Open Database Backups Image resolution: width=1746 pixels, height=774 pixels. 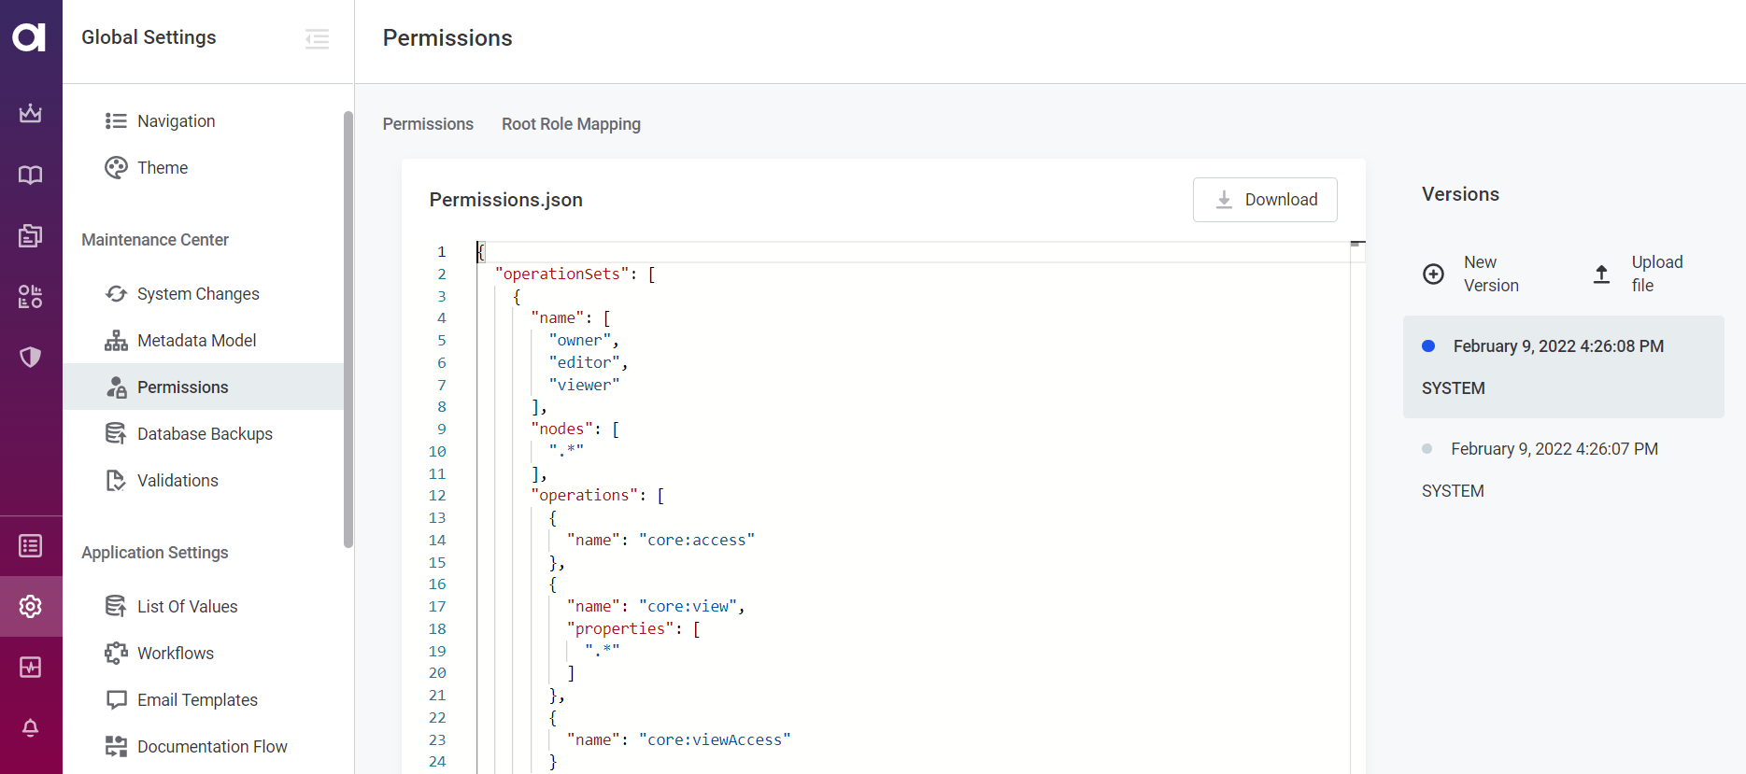205,434
